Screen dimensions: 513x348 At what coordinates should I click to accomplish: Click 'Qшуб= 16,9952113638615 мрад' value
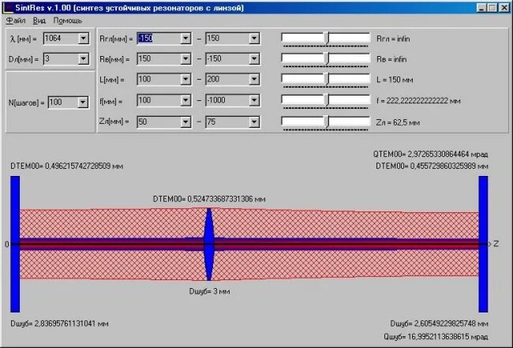(436, 336)
